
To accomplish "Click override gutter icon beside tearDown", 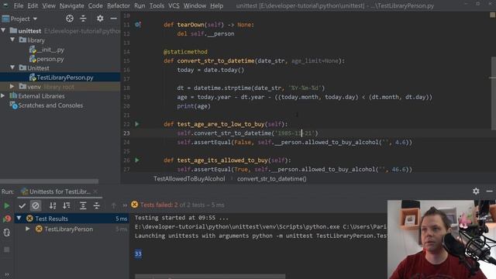I will pyautogui.click(x=138, y=24).
